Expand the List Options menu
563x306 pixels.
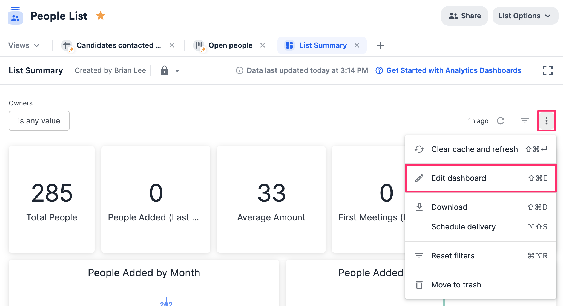tap(525, 16)
